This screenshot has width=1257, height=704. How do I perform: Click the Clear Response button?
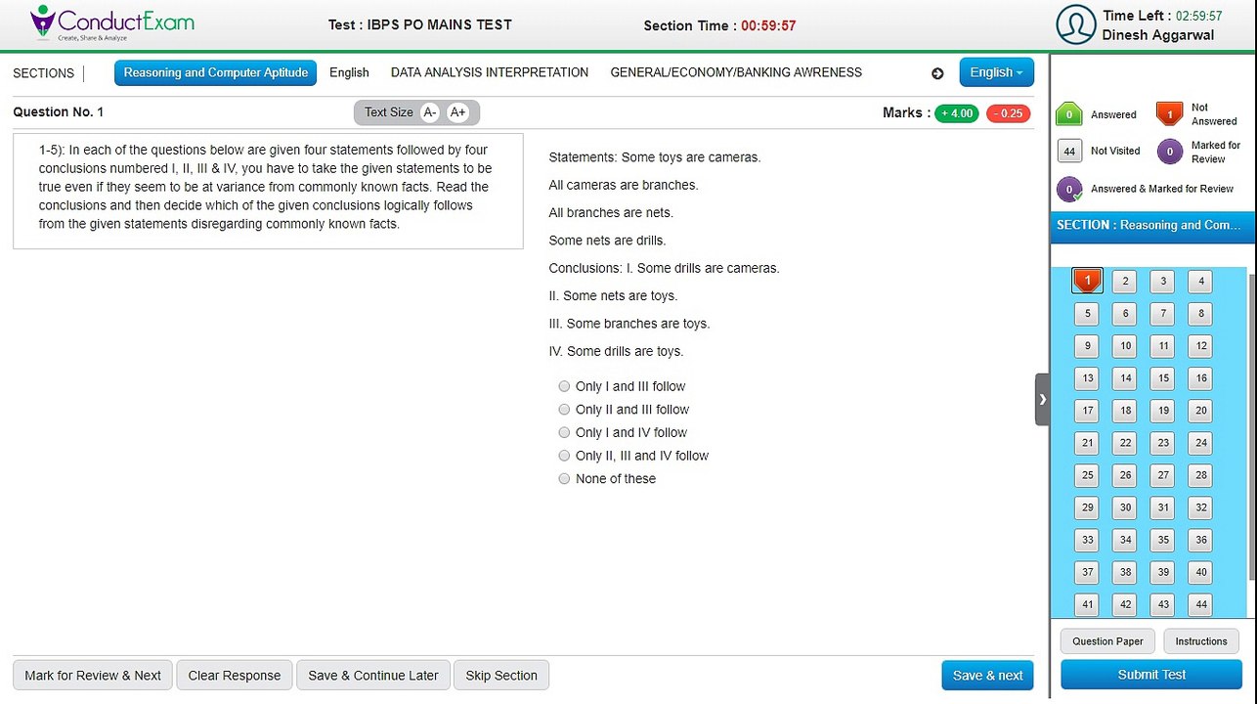click(x=235, y=675)
